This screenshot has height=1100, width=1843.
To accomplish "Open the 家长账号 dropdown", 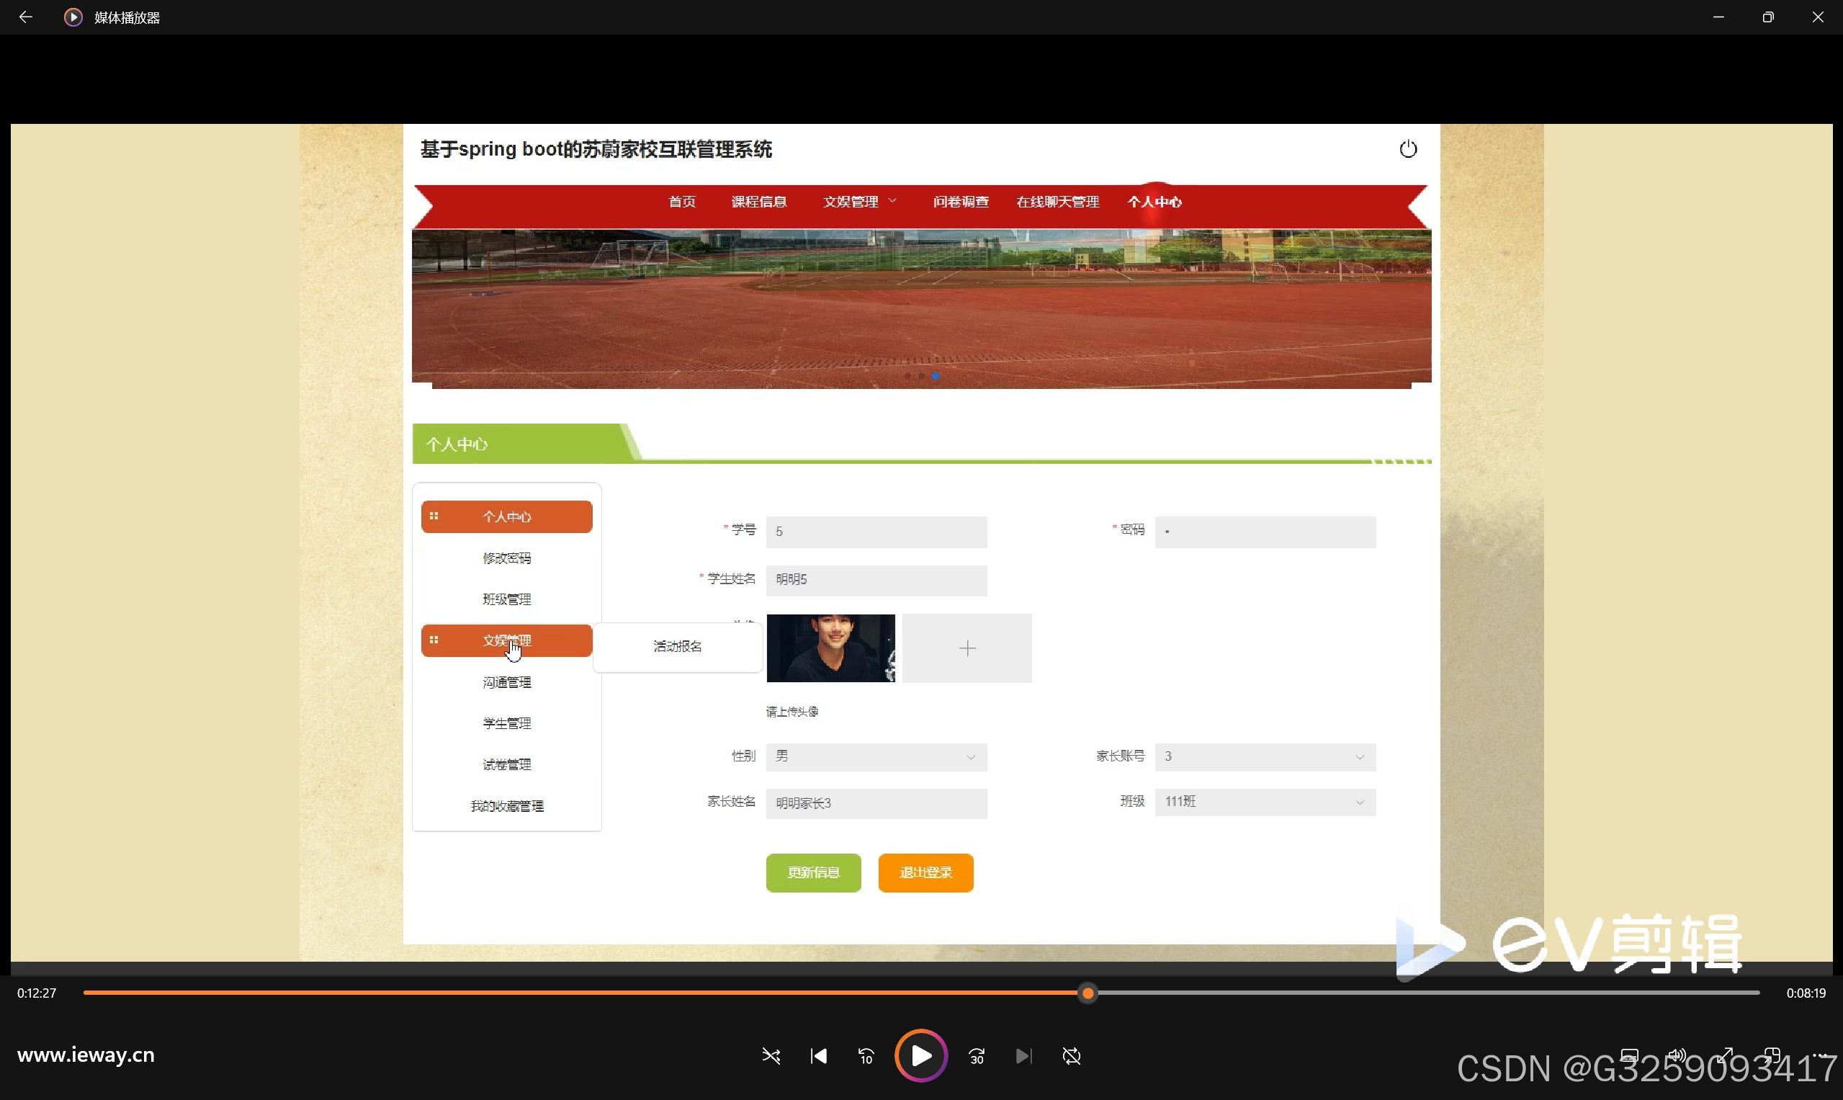I will point(1264,757).
